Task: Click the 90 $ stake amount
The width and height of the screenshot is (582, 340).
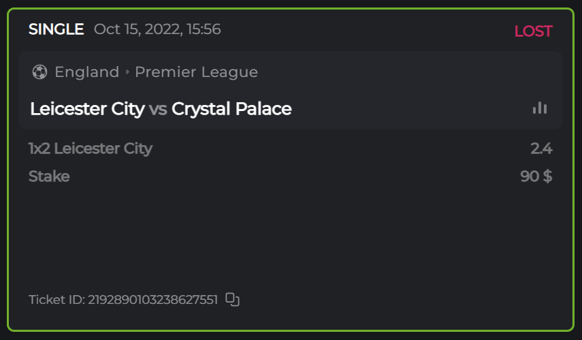Action: pyautogui.click(x=536, y=176)
